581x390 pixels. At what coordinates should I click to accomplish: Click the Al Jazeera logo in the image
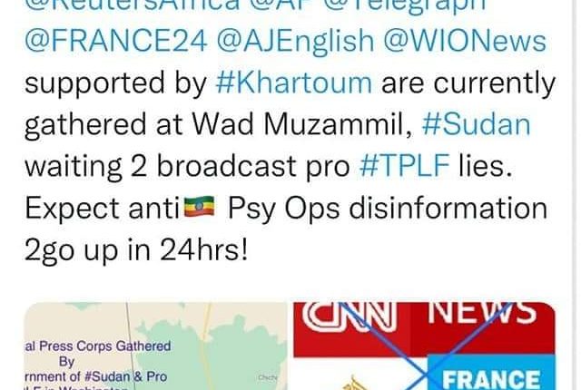pyautogui.click(x=354, y=383)
